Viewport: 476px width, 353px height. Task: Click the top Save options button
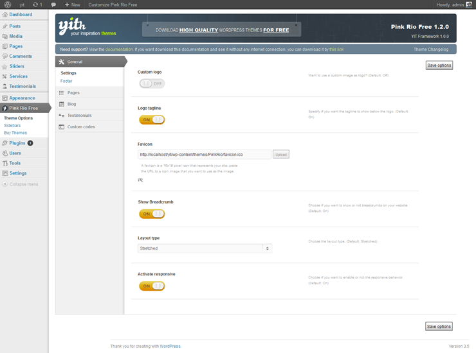point(439,65)
